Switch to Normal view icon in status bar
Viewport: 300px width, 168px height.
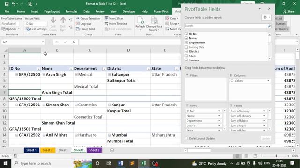point(237,156)
